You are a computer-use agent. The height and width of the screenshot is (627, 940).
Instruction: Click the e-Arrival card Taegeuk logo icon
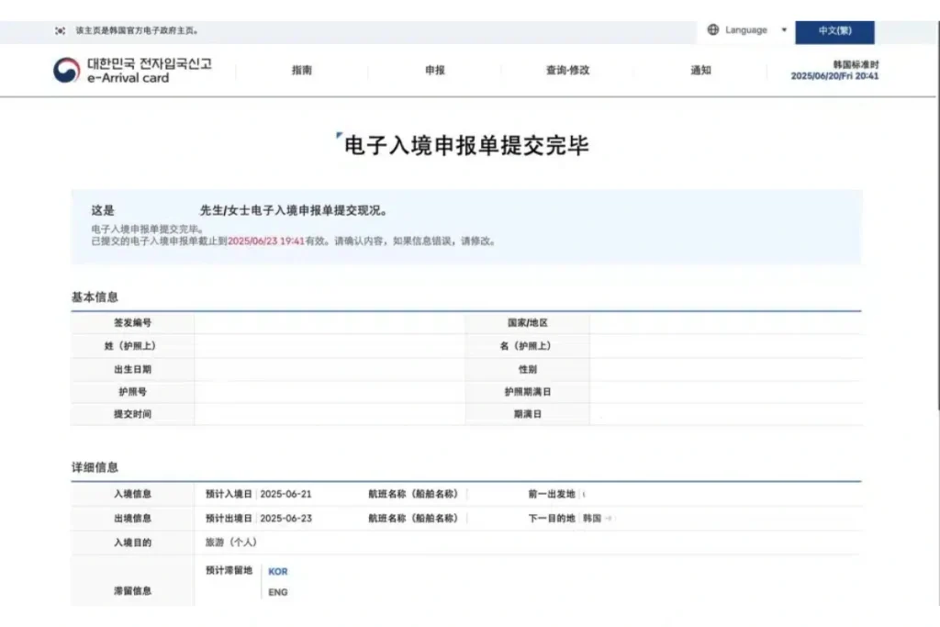click(x=64, y=71)
